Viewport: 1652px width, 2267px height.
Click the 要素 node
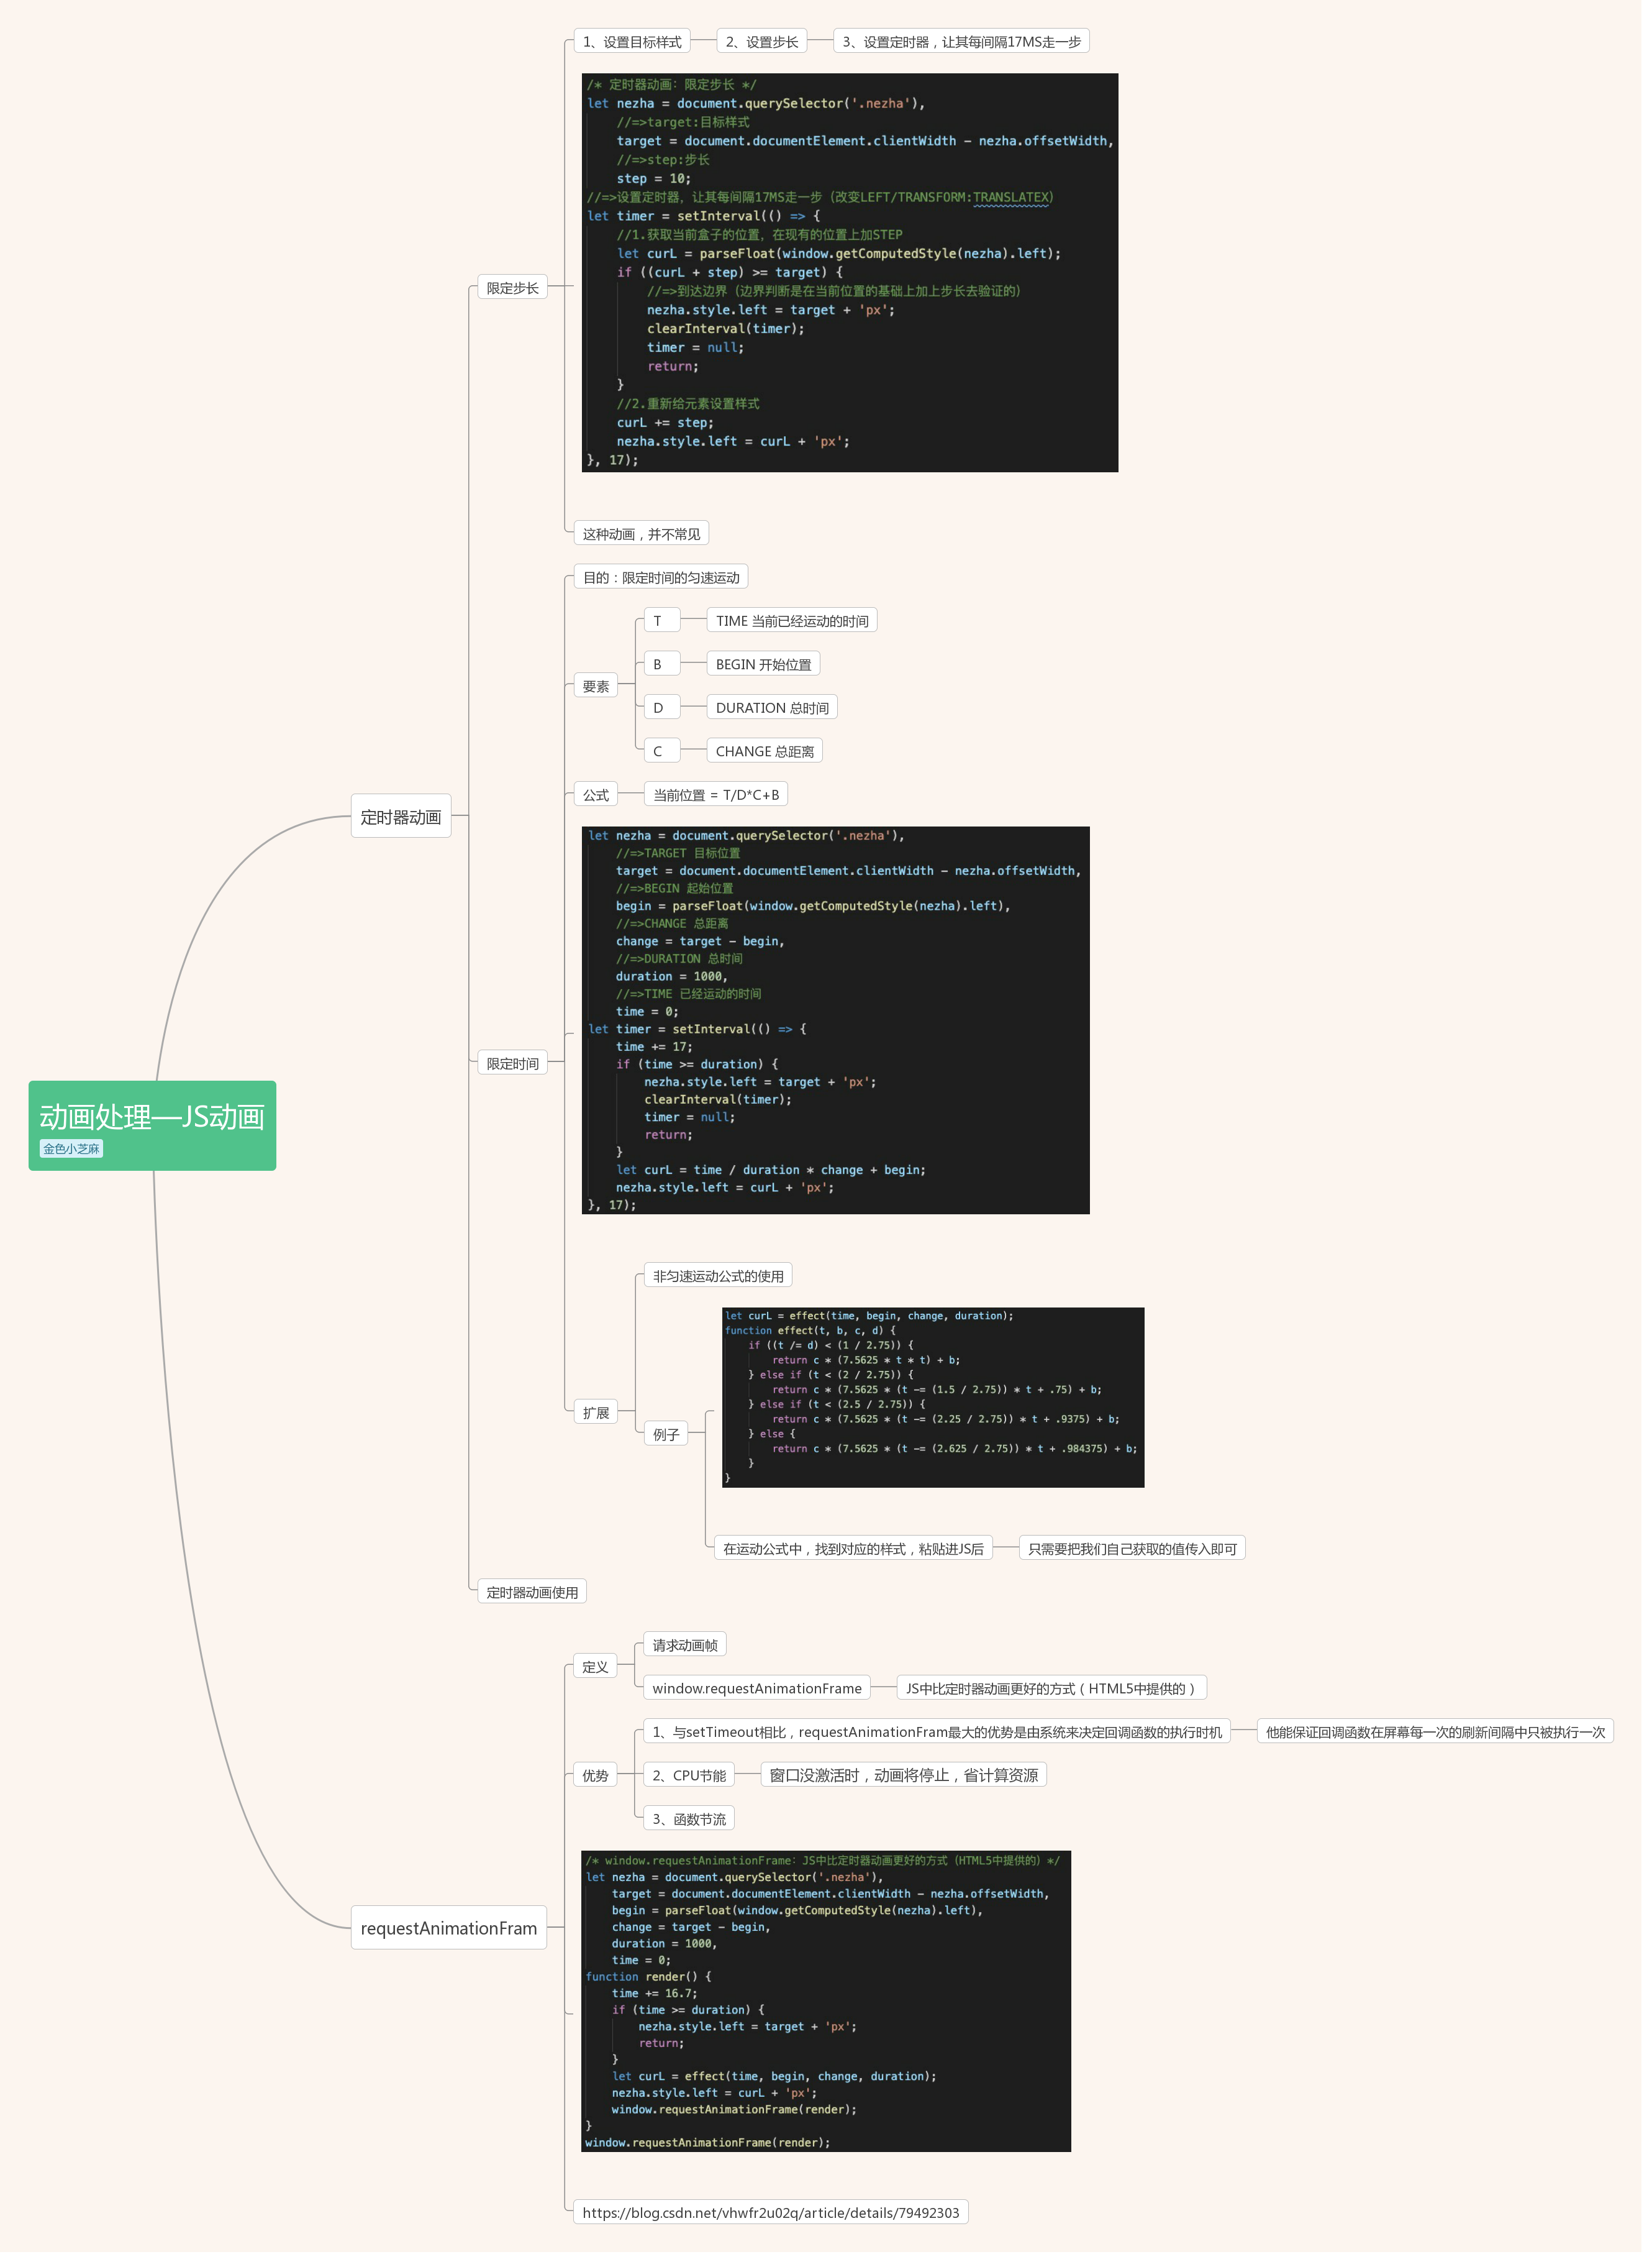(x=596, y=686)
